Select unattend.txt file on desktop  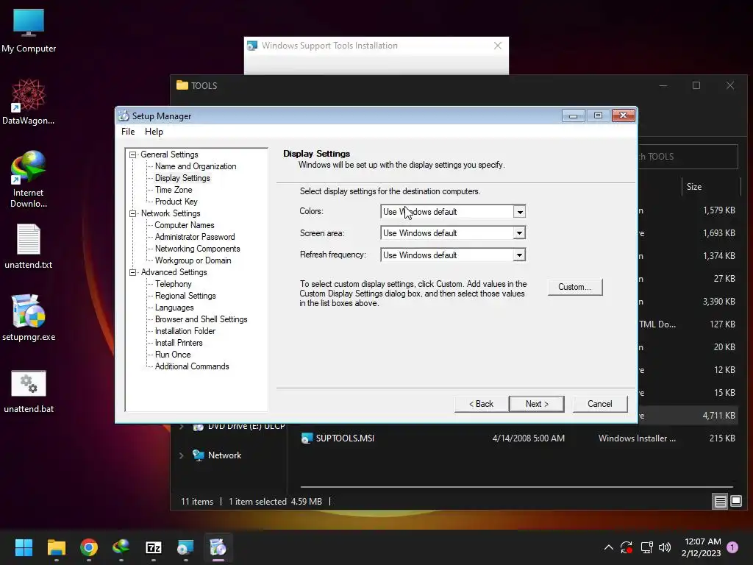pos(29,246)
